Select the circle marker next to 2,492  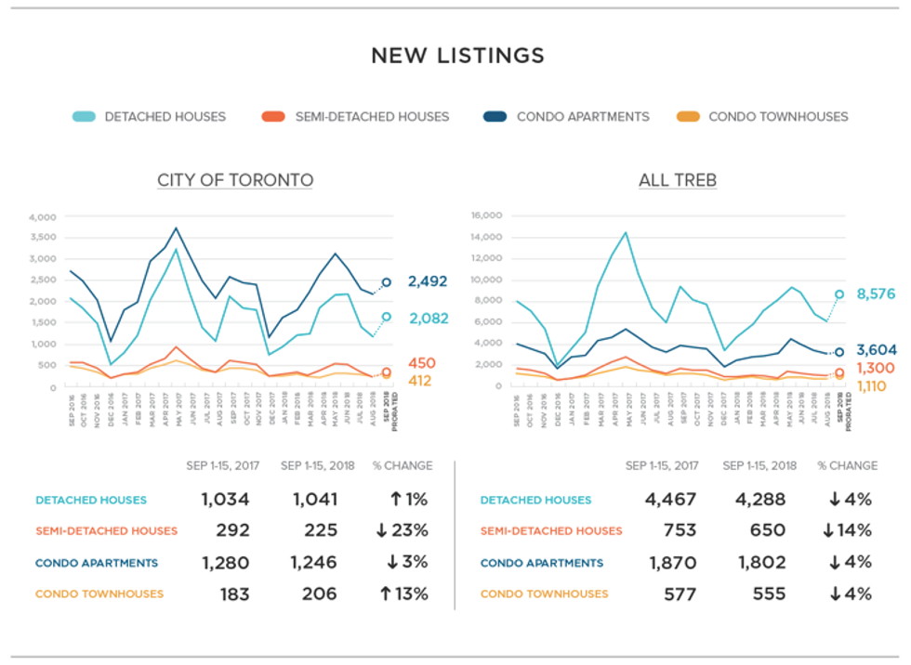386,282
